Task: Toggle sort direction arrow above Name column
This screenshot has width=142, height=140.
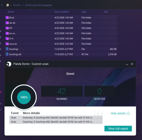Action: coord(30,10)
